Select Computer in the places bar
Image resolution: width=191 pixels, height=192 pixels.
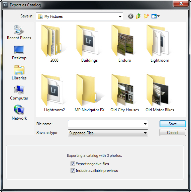pos(19,93)
